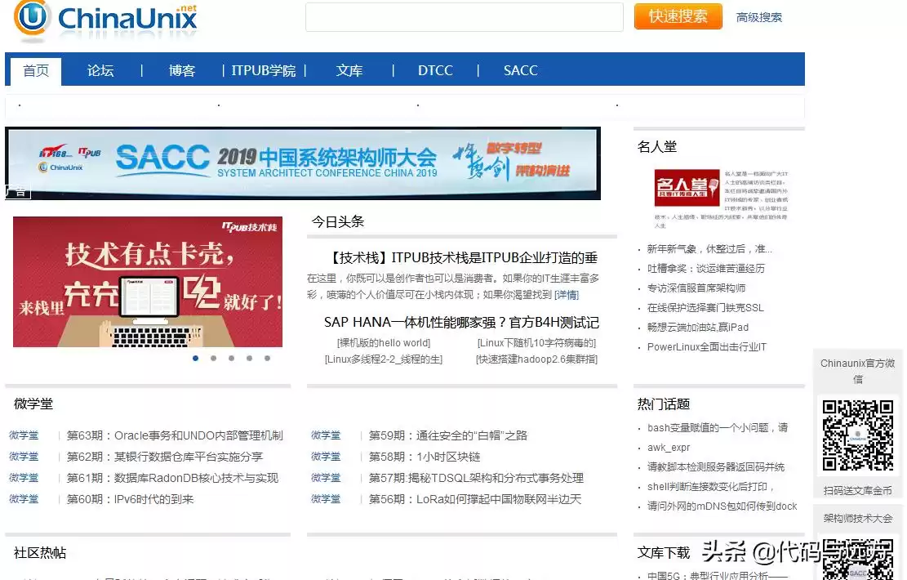Click the 广告 tag on the SACC banner
Viewport: 907px width, 580px height.
[x=16, y=192]
